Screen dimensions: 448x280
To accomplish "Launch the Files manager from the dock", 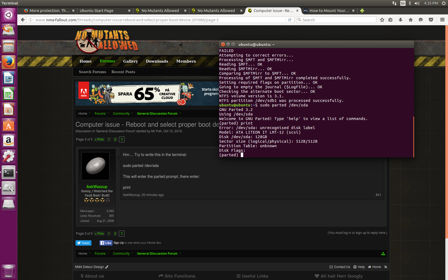I will 9,46.
